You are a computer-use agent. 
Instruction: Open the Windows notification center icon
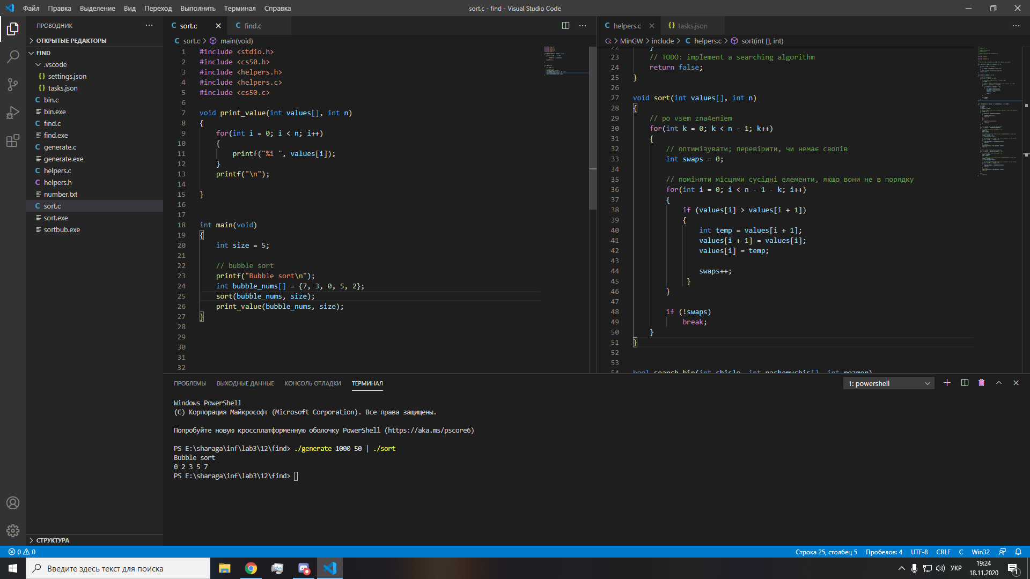coord(1013,568)
